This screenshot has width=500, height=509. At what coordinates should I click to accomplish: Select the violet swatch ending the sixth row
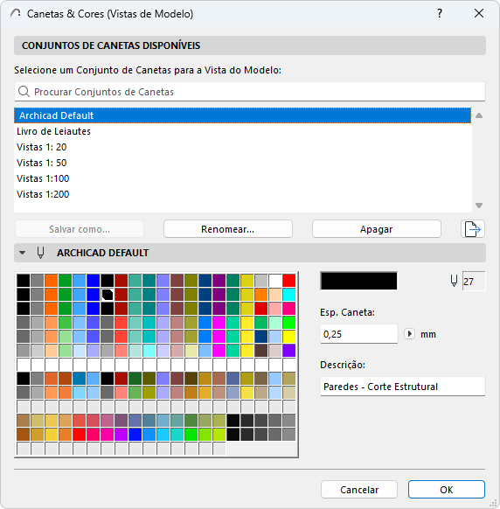point(289,350)
